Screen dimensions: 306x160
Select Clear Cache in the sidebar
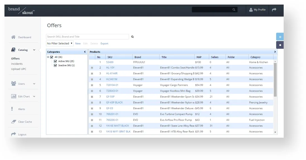25,122
